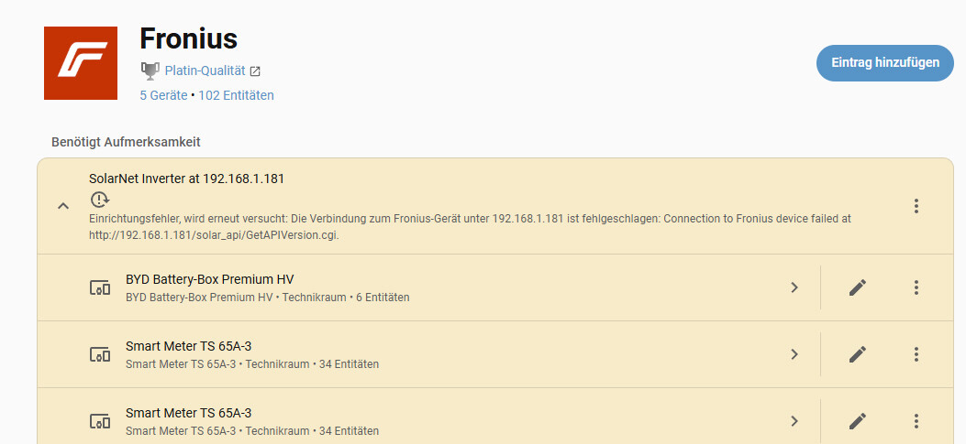Click the chevron on the second Smart Meter row
This screenshot has height=444, width=966.
(x=794, y=421)
